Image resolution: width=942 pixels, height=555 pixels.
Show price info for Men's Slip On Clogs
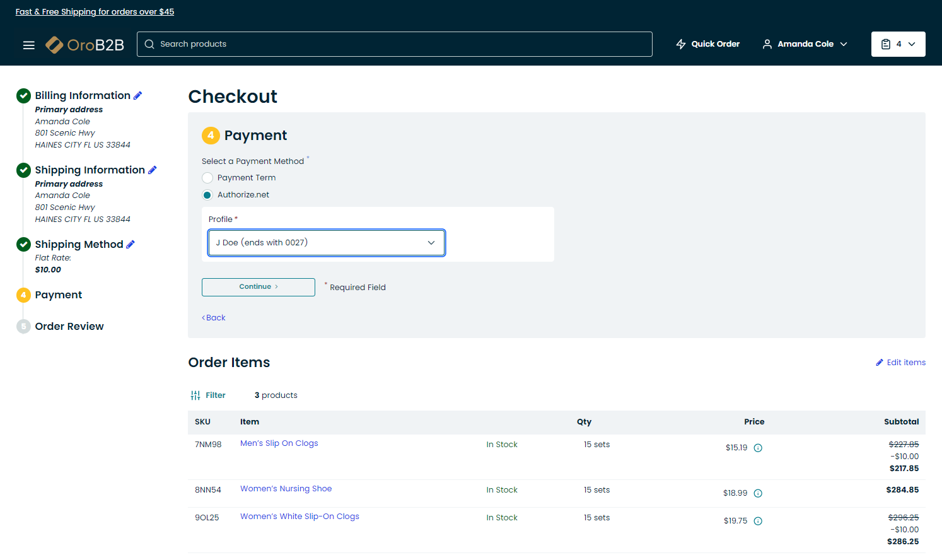pos(758,448)
